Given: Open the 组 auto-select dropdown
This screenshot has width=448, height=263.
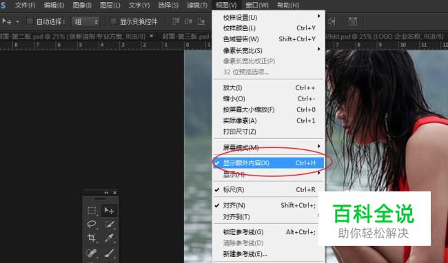Looking at the screenshot, I should coord(85,21).
